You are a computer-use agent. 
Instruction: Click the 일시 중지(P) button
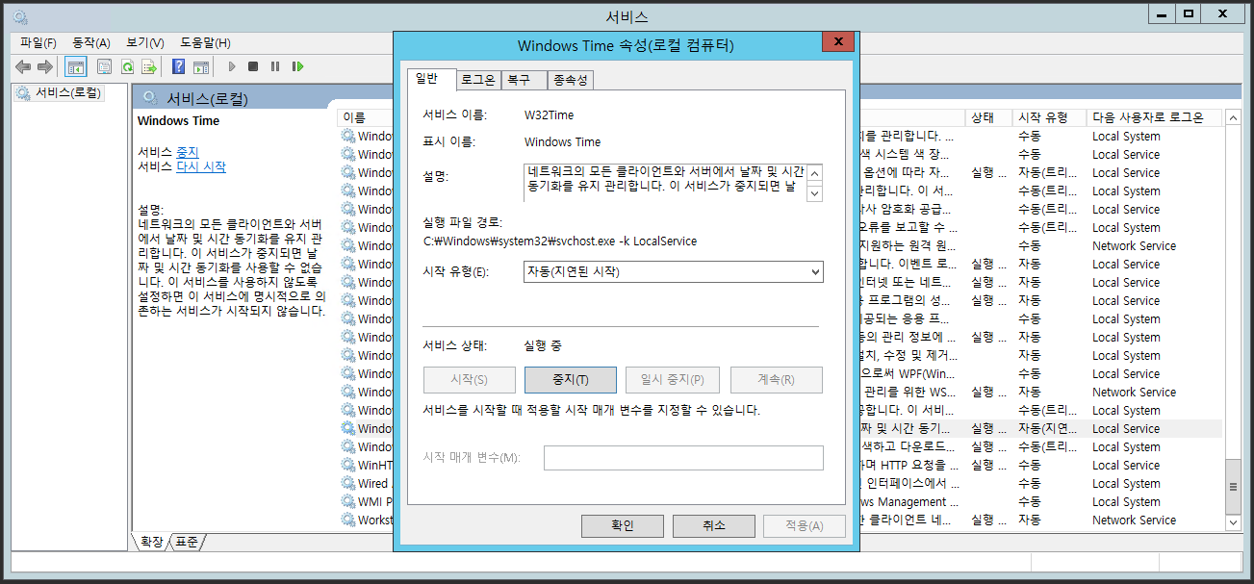tap(672, 380)
